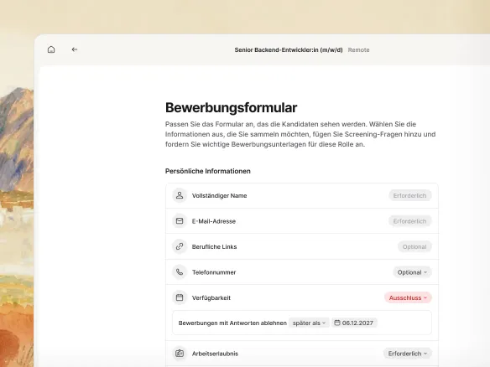The image size is (490, 367).
Task: Click the Erforderlich badge for Vollständiger Name
Action: pyautogui.click(x=410, y=196)
